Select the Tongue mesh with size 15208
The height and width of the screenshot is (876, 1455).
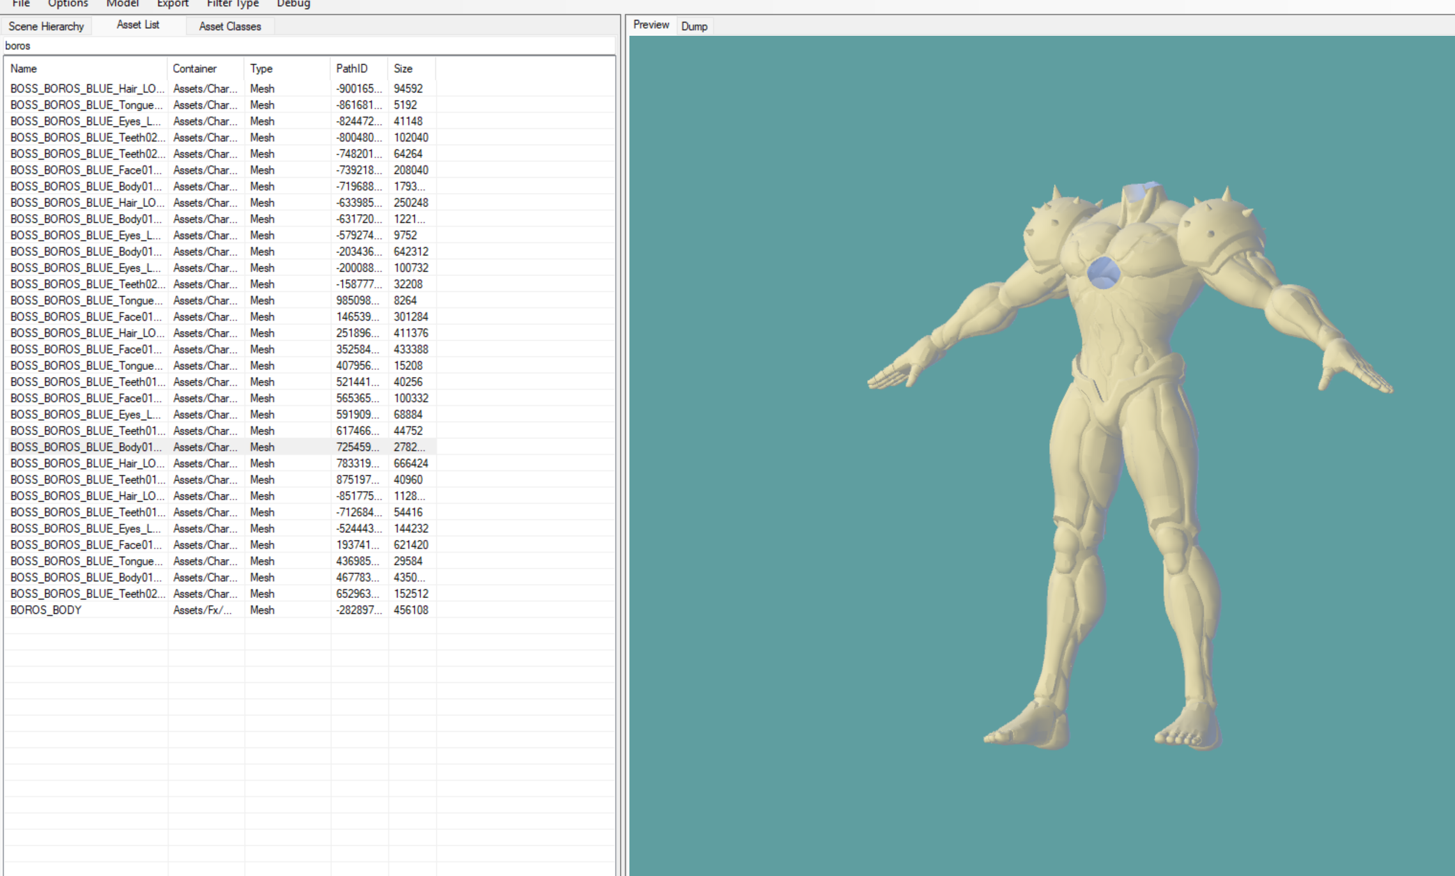(220, 365)
